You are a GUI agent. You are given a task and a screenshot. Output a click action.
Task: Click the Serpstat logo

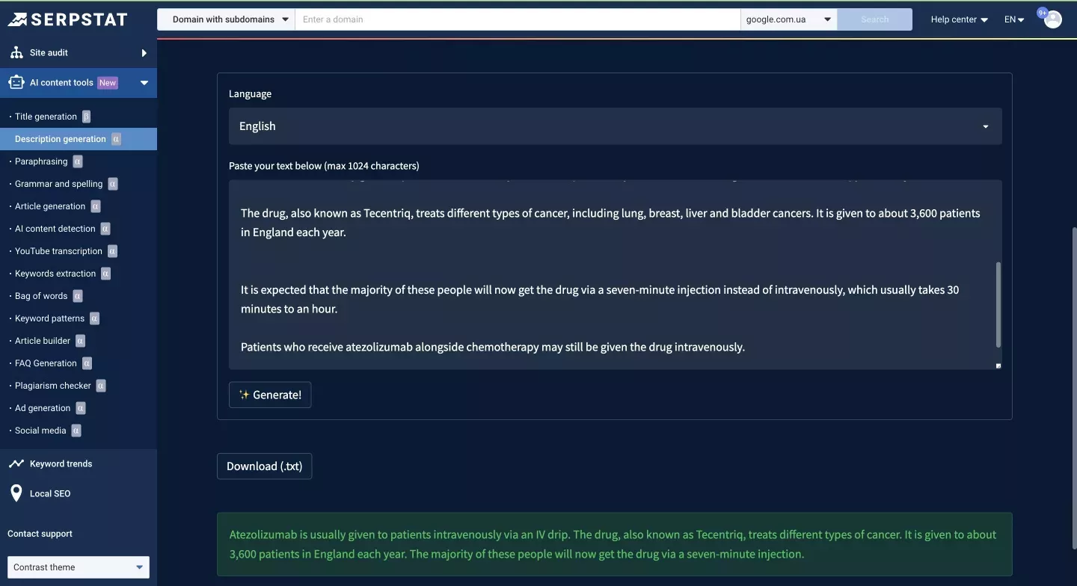(x=67, y=19)
